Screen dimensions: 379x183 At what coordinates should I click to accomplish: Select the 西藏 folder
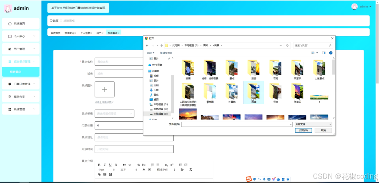(254, 93)
